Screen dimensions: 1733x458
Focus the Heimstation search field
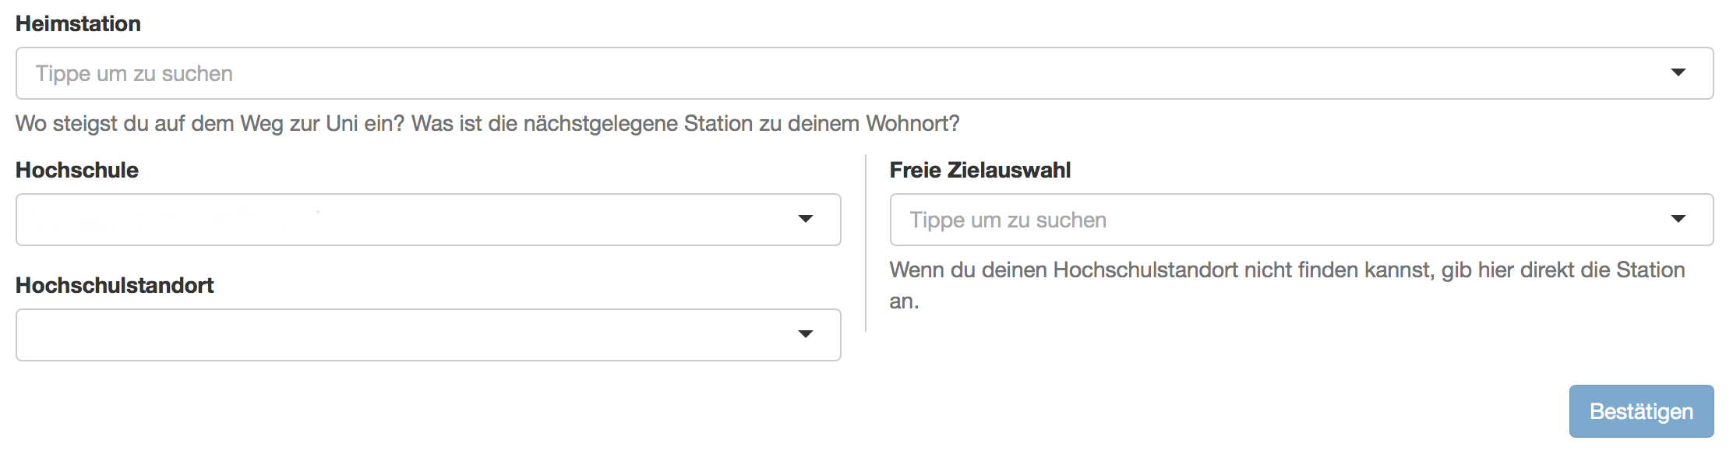click(865, 73)
